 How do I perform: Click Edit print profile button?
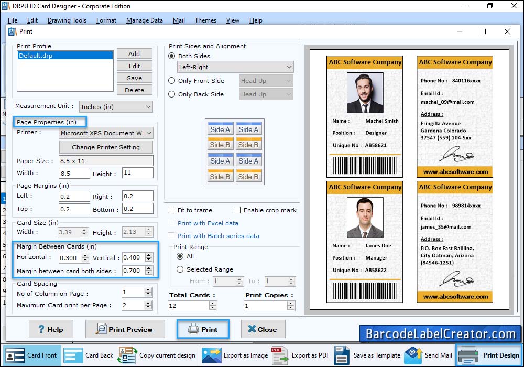click(134, 66)
